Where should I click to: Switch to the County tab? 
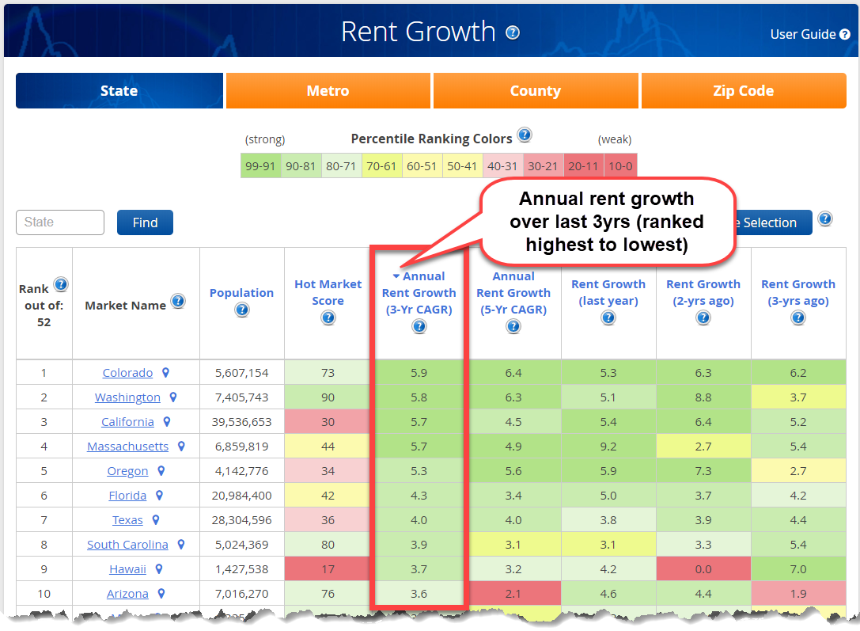click(x=536, y=90)
